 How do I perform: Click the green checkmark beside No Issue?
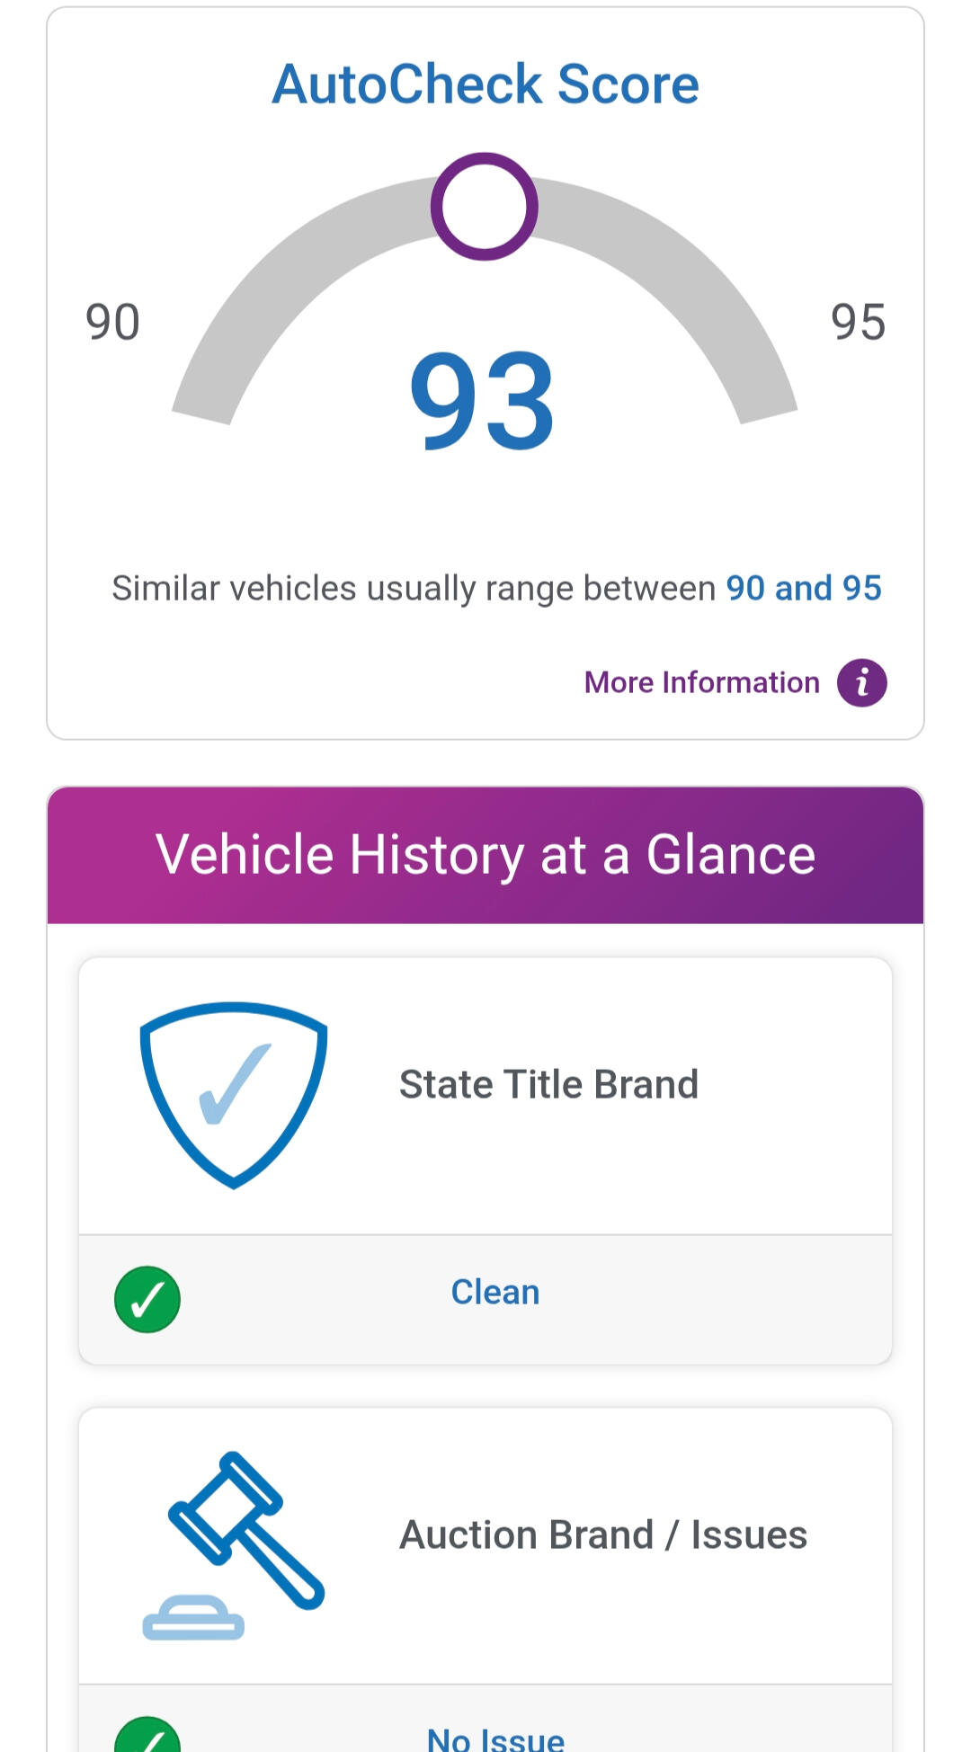(x=147, y=1737)
